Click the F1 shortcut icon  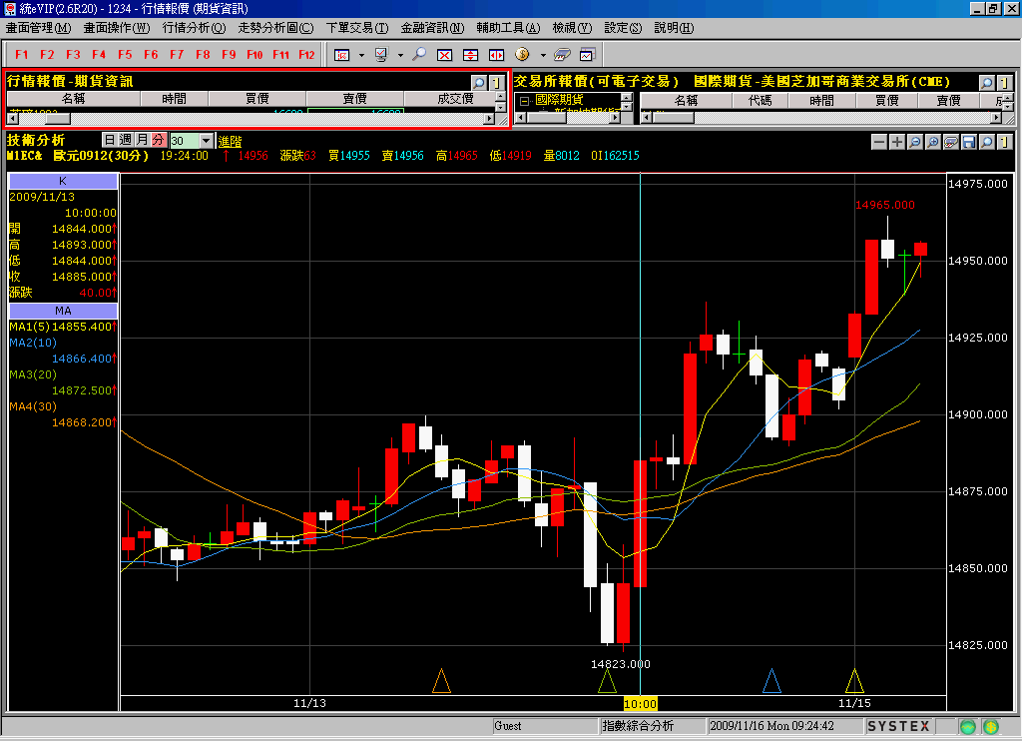22,55
